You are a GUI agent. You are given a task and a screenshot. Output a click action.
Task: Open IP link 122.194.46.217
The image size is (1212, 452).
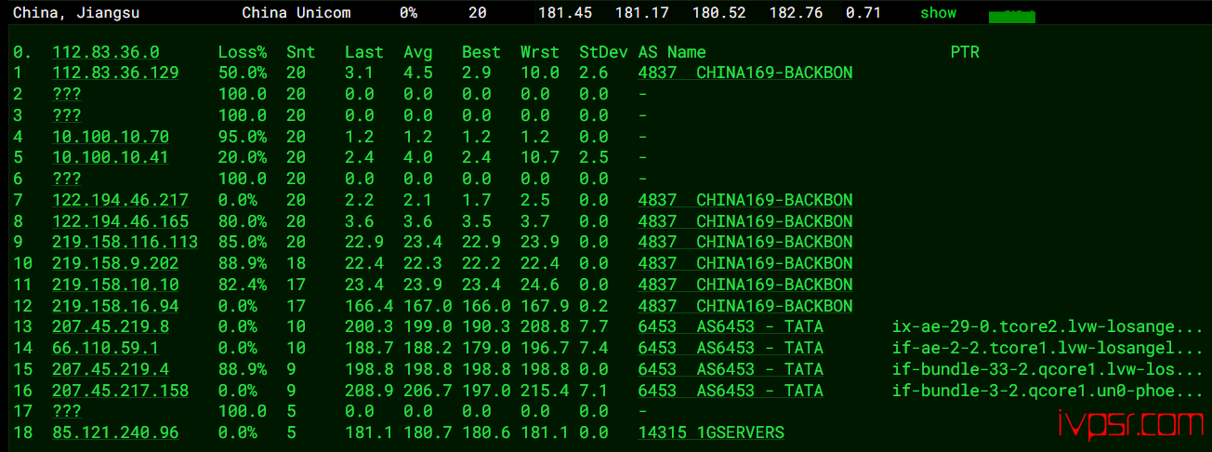click(121, 200)
